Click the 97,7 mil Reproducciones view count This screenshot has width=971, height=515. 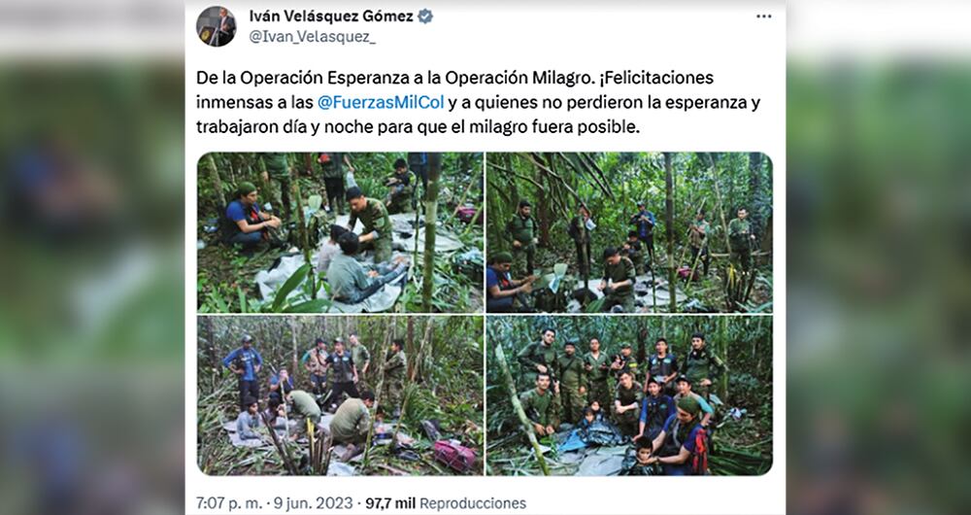(x=446, y=502)
